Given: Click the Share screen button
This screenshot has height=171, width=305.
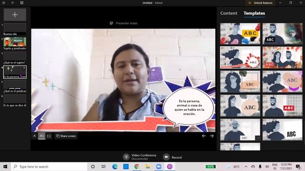Looking at the screenshot, I should coord(66,136).
